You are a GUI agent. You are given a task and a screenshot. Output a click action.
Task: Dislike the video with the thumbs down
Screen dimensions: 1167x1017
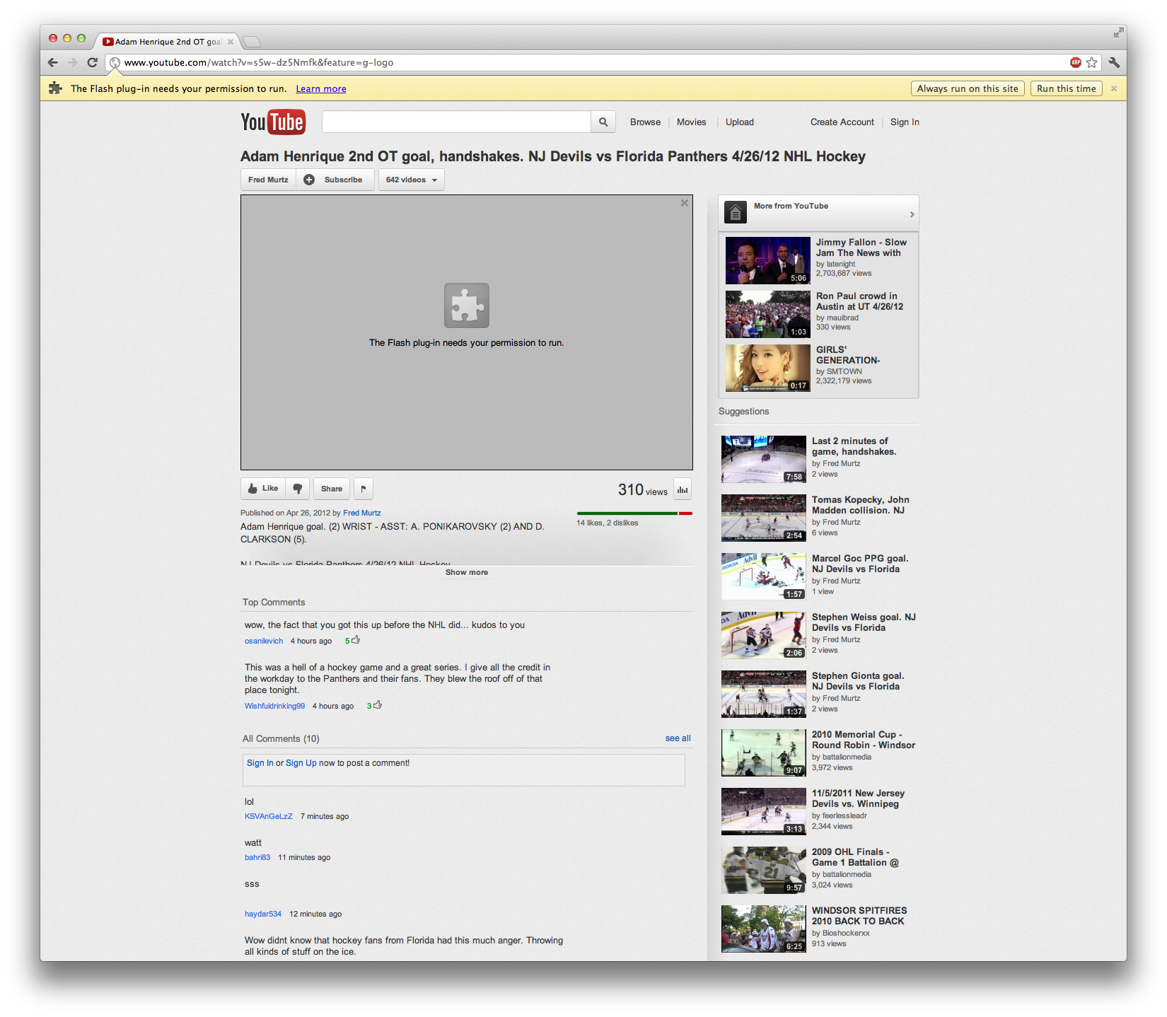click(x=298, y=489)
